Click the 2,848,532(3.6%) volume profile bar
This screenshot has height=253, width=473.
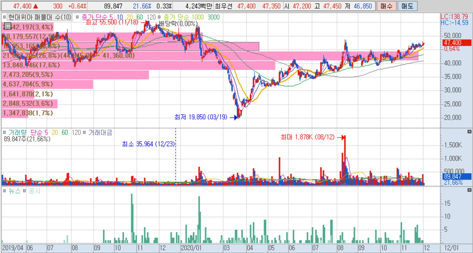(29, 104)
